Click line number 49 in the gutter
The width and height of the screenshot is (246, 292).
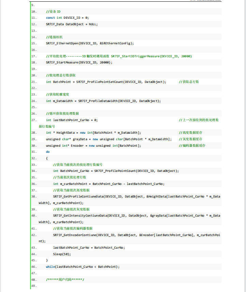(x=34, y=286)
